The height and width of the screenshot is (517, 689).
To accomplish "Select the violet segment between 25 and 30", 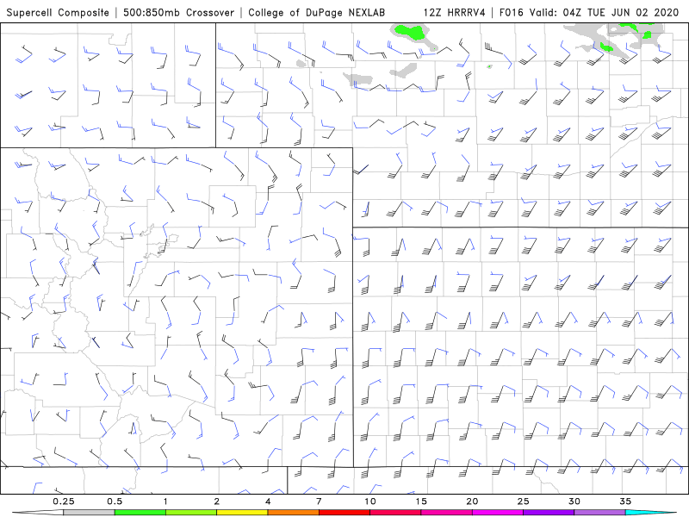I will click(549, 513).
